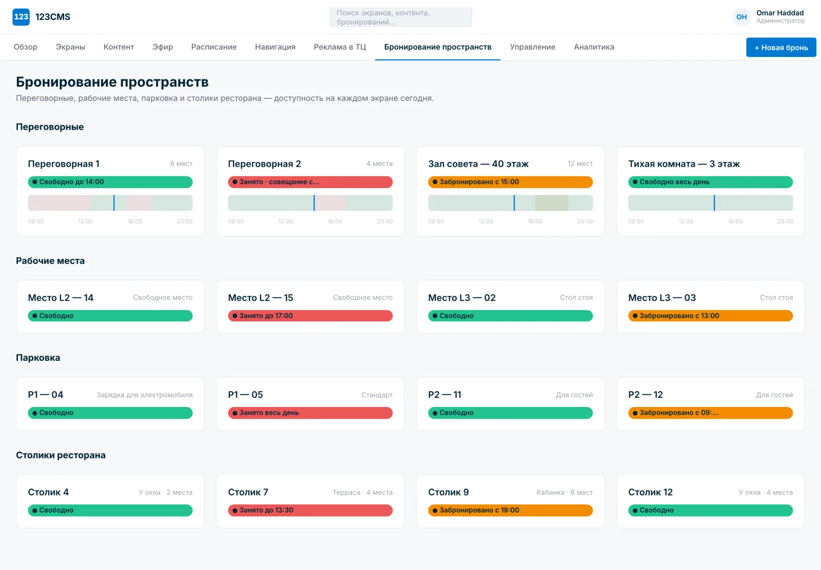Select the Столик 12 Свободно badge
This screenshot has height=570, width=821.
point(711,511)
